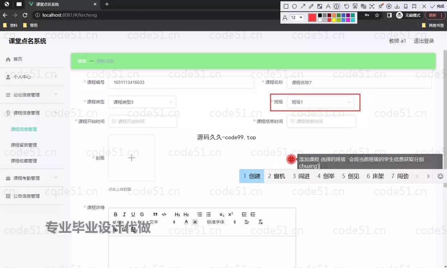Choose the yellow color swatch
Image resolution: width=447 pixels, height=268 pixels.
tap(334, 20)
